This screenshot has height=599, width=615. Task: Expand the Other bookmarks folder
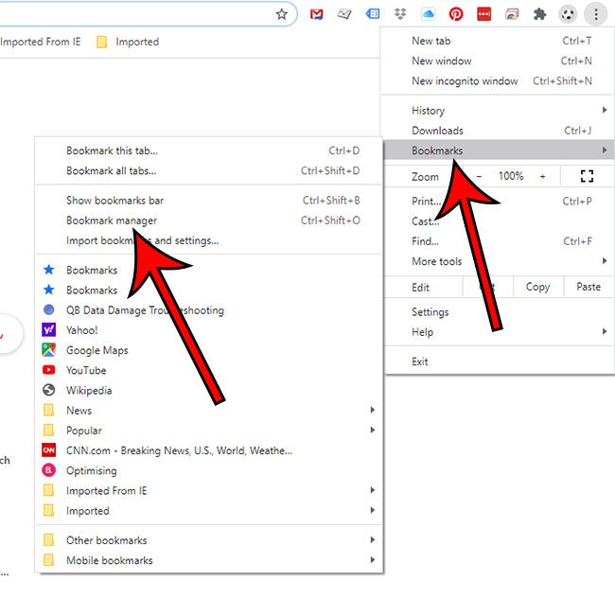[106, 540]
